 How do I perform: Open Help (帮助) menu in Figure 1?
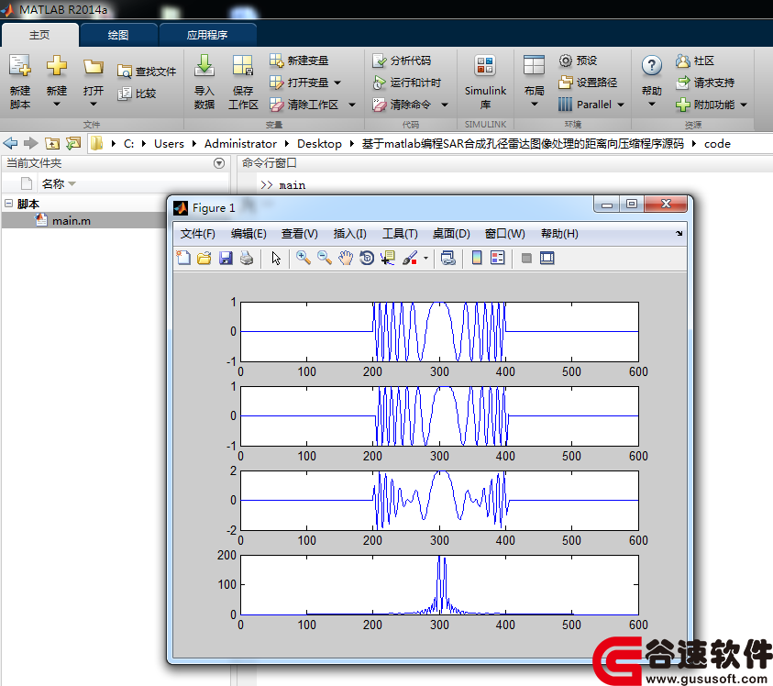(x=559, y=234)
